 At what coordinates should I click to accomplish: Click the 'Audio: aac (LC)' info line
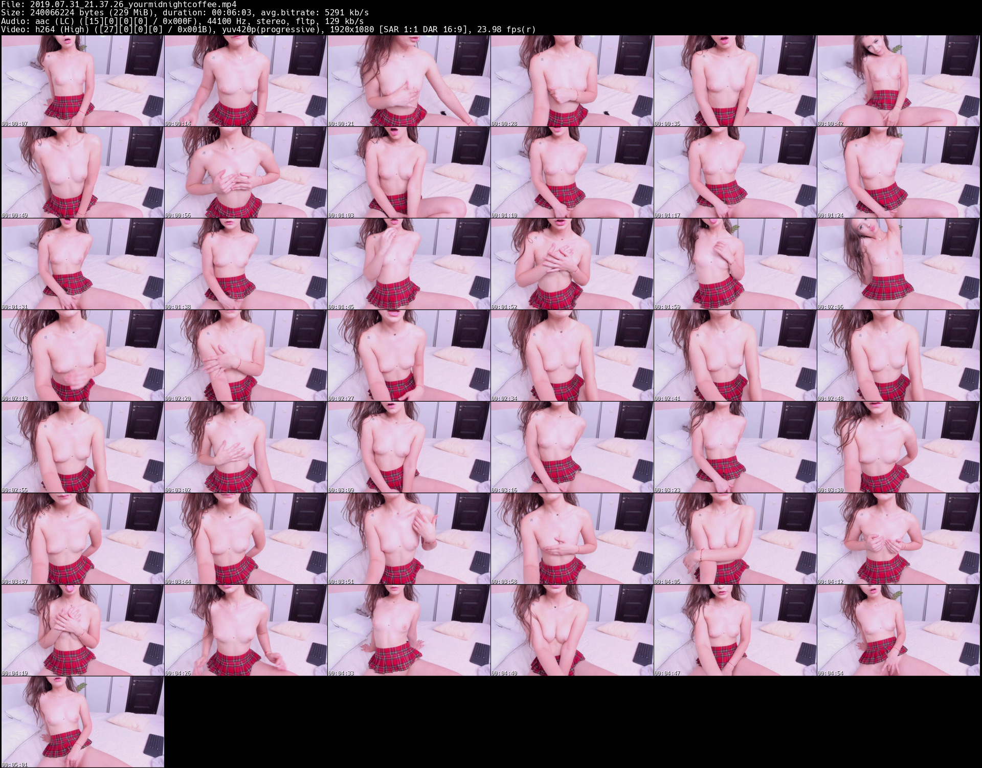(182, 21)
